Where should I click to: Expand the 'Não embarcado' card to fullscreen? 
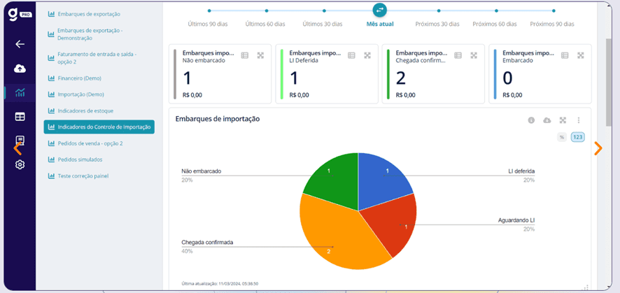coord(260,55)
